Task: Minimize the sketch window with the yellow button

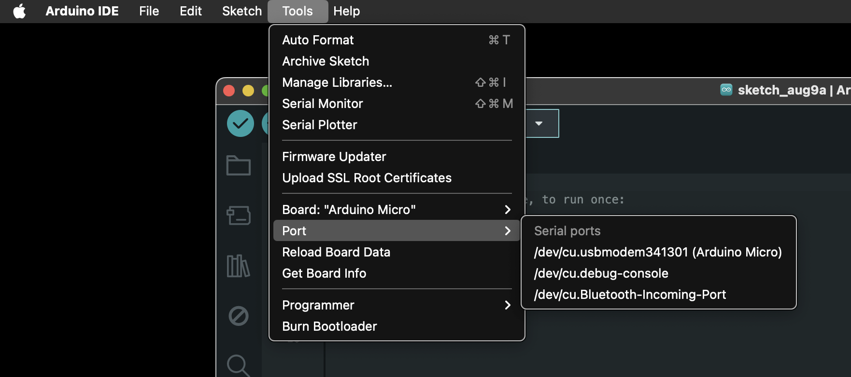Action: point(248,91)
